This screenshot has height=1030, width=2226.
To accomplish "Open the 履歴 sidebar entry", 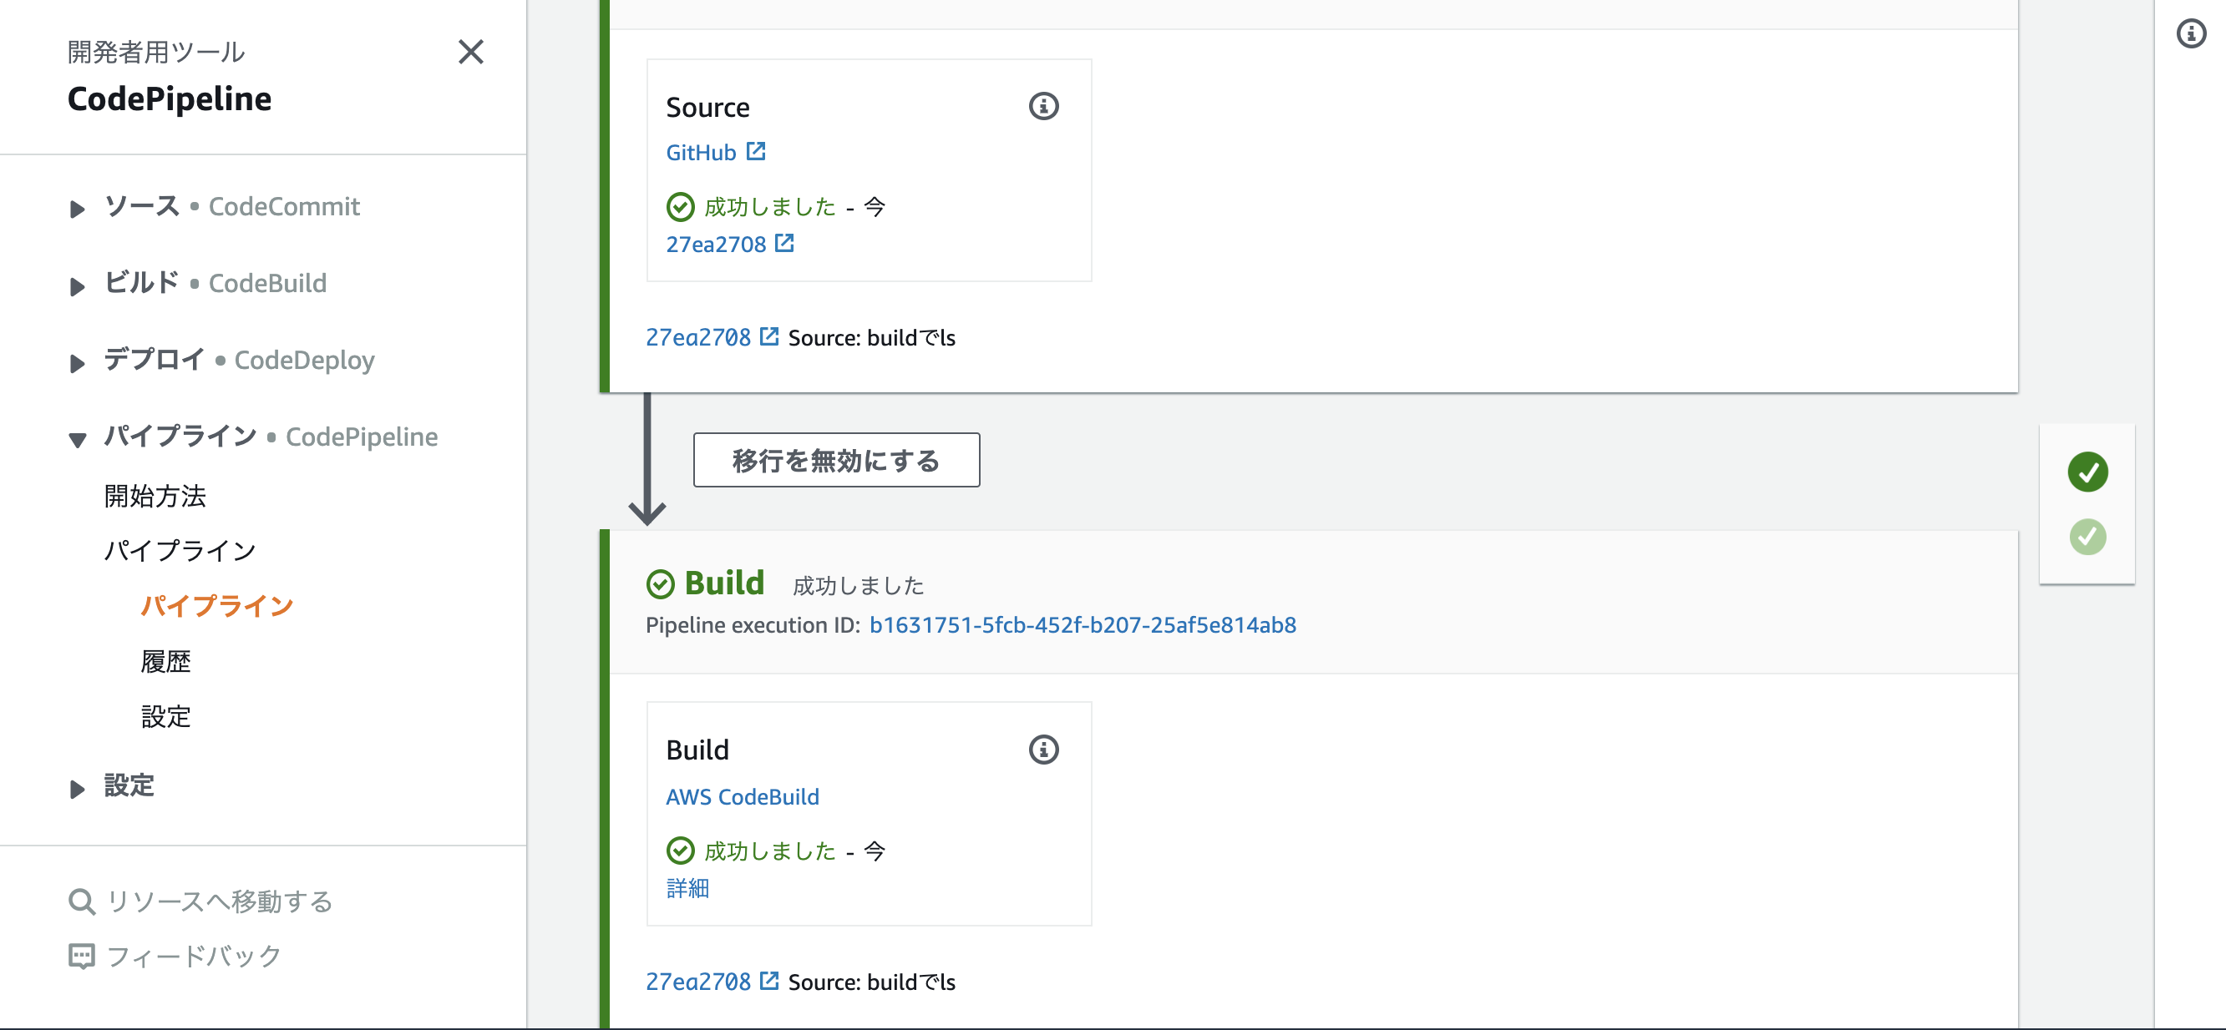I will click(167, 660).
